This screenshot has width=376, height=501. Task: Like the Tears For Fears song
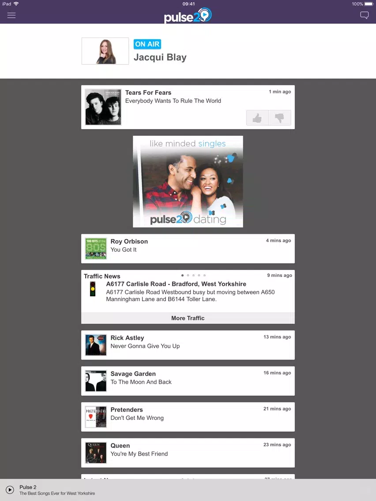(257, 118)
